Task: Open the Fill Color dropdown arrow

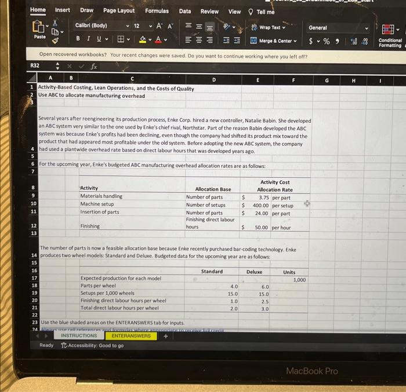Action: [150, 40]
